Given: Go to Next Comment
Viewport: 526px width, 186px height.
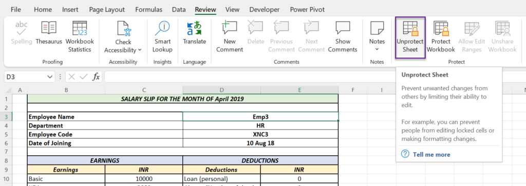Looking at the screenshot, I should (x=311, y=37).
